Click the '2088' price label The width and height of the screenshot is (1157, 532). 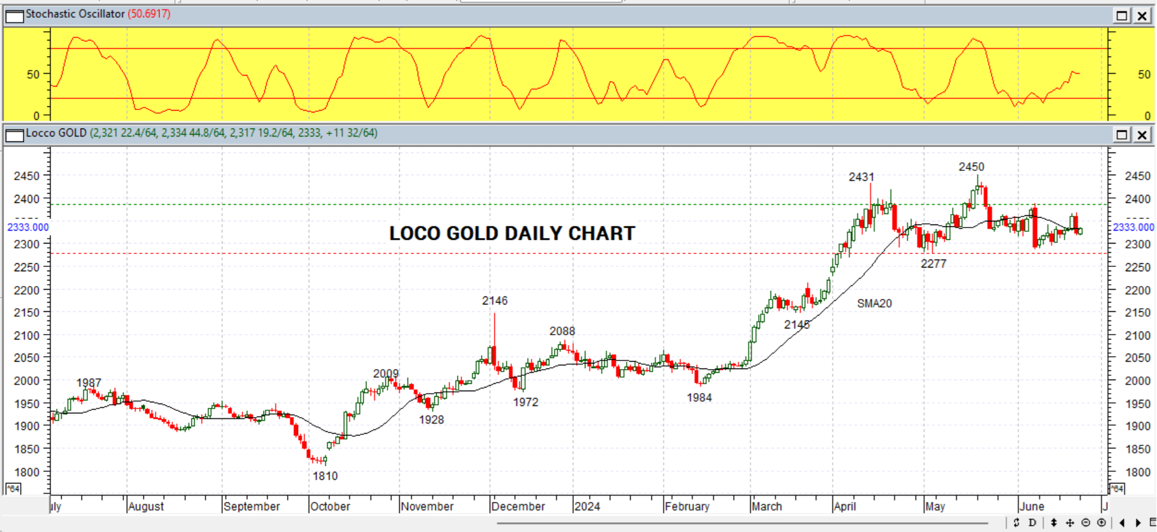562,332
